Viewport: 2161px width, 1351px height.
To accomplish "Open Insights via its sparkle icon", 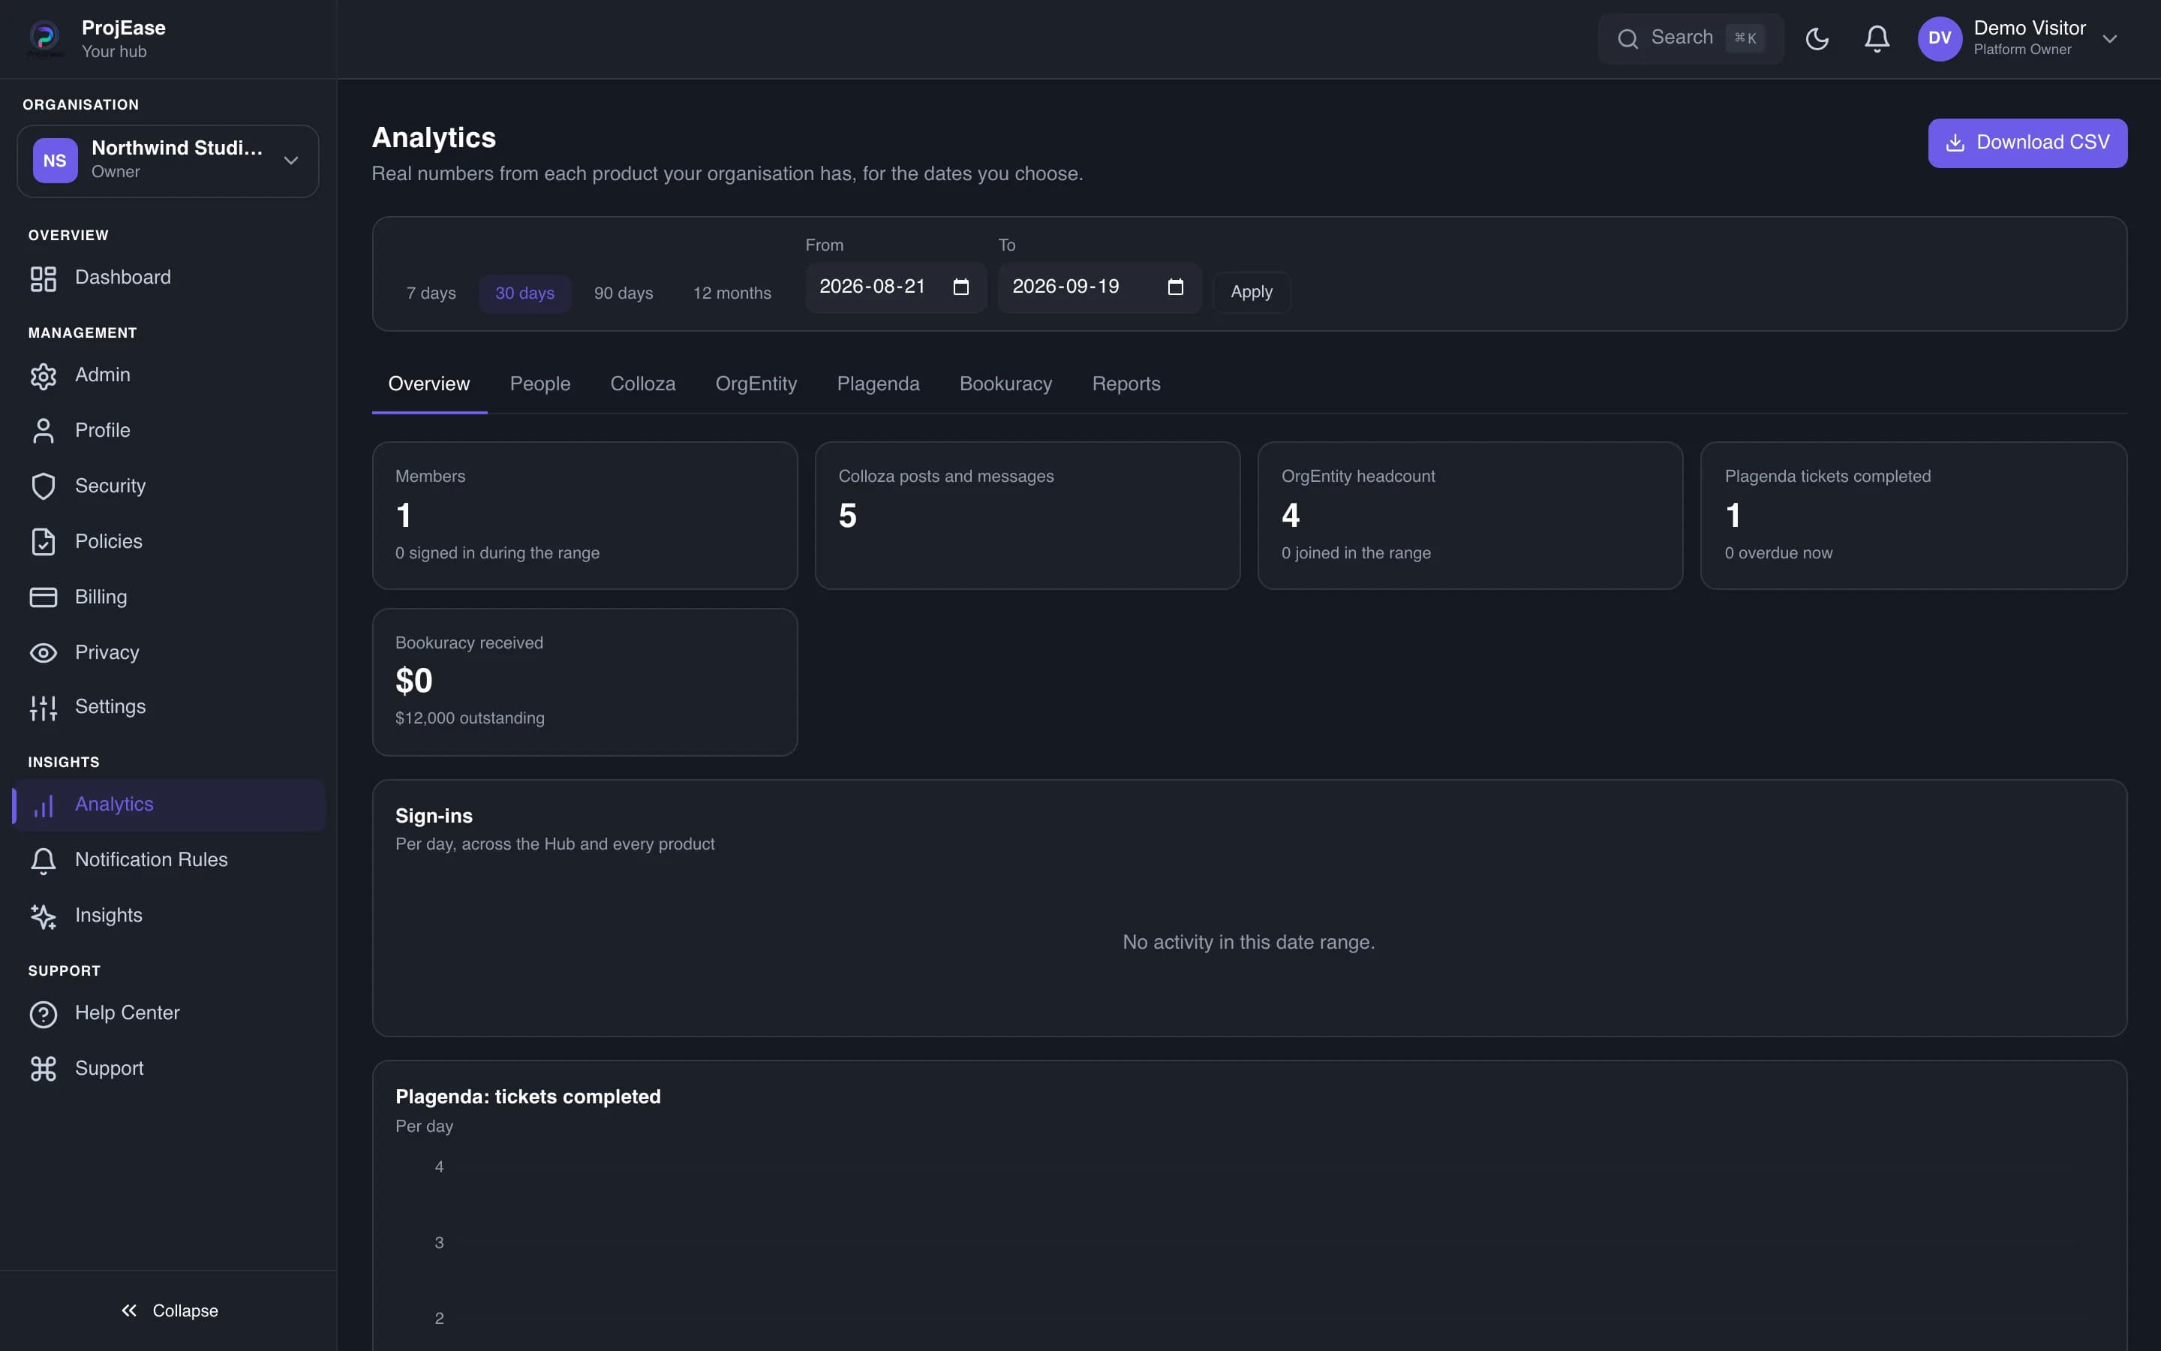I will pos(43,916).
